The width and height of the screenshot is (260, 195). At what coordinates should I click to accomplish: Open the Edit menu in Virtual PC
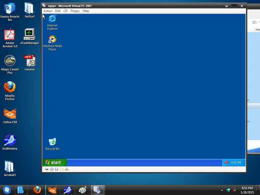coord(58,11)
